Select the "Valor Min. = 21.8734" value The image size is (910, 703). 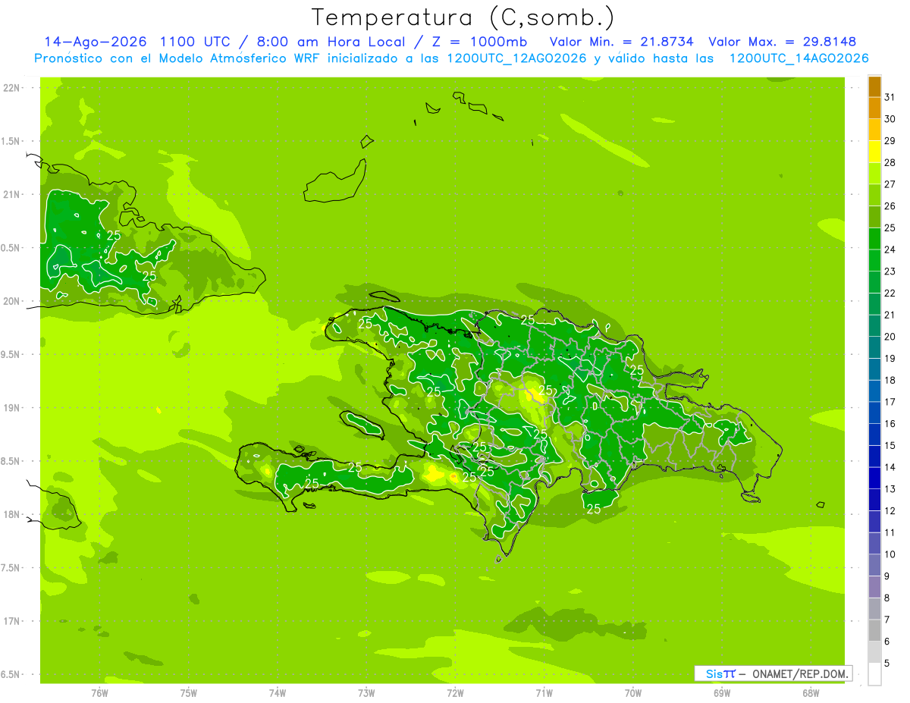point(621,42)
